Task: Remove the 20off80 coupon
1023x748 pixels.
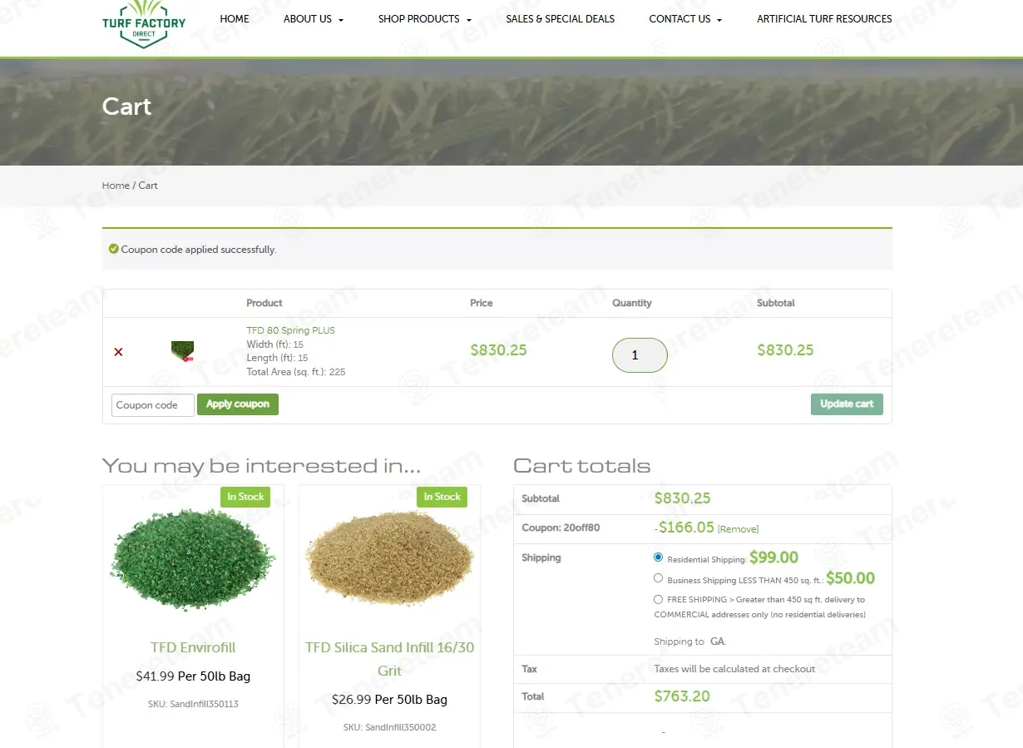Action: point(738,529)
